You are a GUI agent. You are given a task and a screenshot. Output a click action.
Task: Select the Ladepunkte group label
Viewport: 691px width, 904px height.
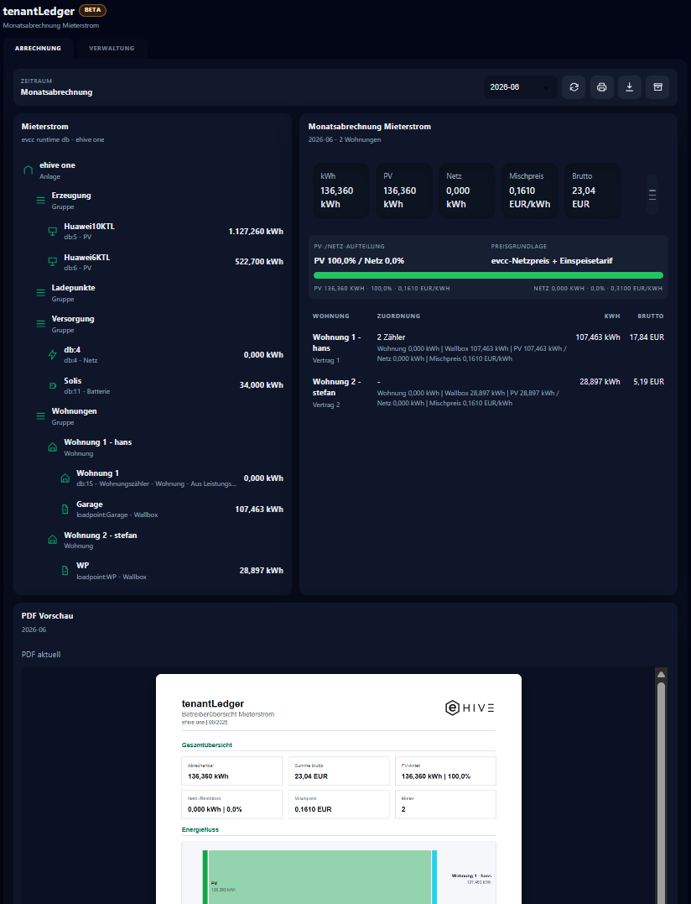tap(73, 288)
